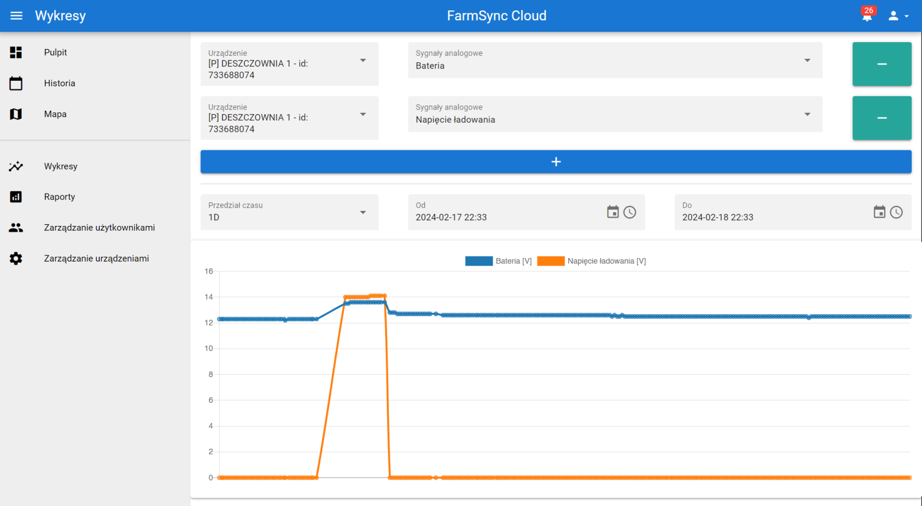Open the hamburger navigation menu

point(16,16)
